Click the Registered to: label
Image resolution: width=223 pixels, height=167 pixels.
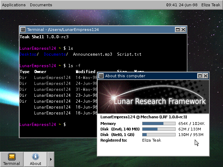coord(114,140)
